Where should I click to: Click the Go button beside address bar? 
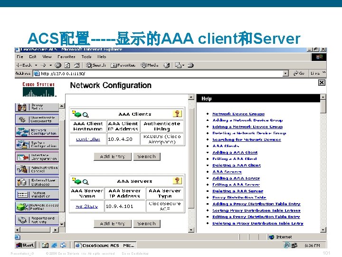299,73
